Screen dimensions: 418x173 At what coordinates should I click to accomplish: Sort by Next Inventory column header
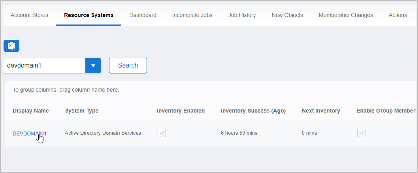(321, 111)
